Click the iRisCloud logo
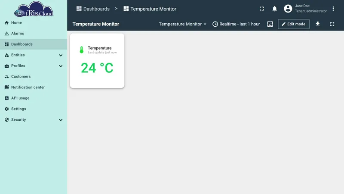344x194 pixels. point(34,9)
